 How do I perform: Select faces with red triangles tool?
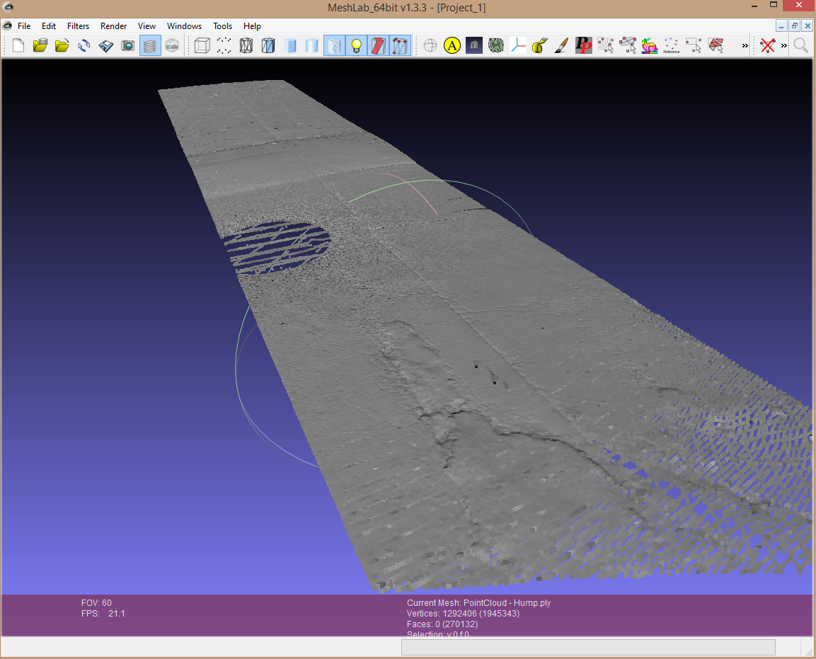tap(716, 46)
